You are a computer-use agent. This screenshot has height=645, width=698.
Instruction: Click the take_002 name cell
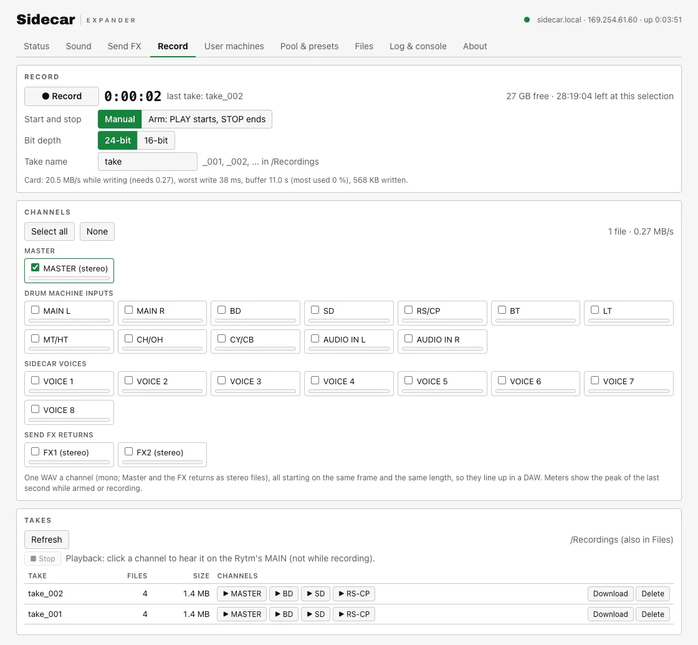tap(45, 594)
